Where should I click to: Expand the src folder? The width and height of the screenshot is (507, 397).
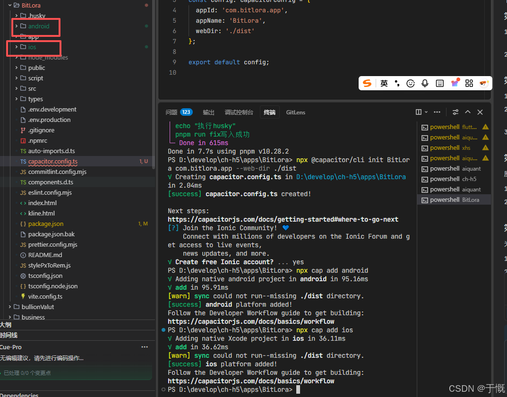pos(17,88)
